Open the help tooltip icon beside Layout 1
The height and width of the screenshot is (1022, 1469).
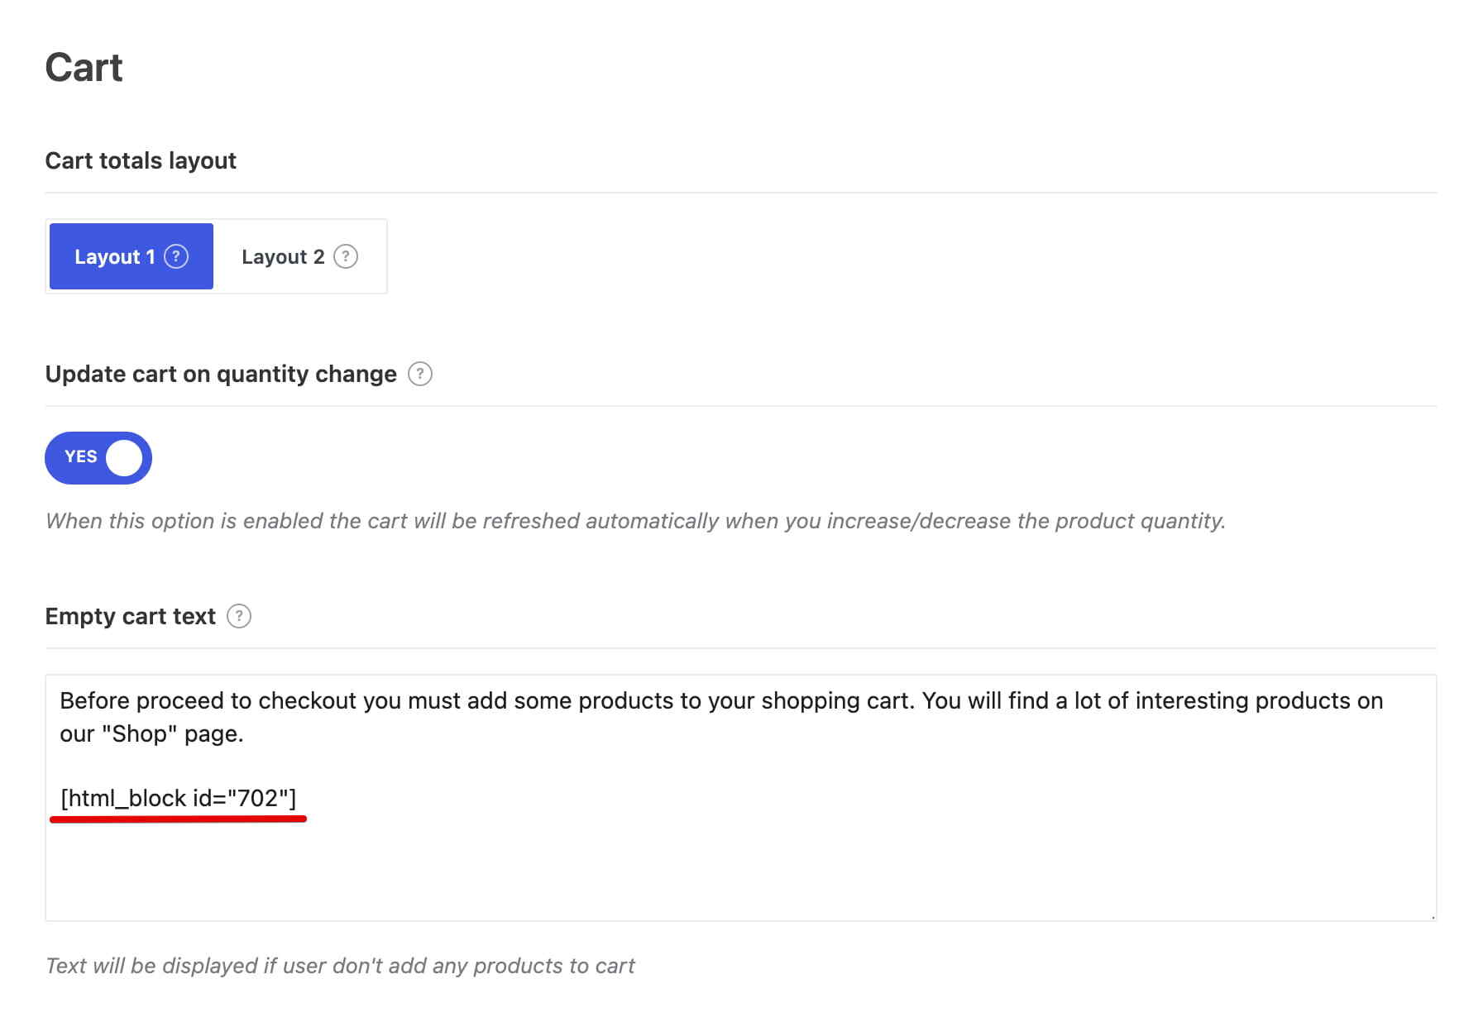pos(176,256)
